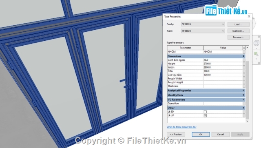Click the parameter list scroll down arrow
This screenshot has width=261, height=148.
pyautogui.click(x=248, y=121)
